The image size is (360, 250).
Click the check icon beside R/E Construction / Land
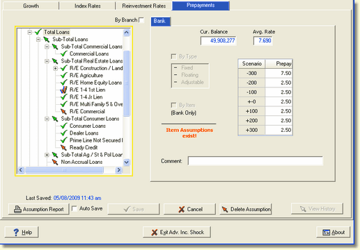(64, 68)
